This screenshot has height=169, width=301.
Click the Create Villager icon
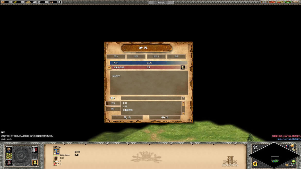tap(9, 149)
